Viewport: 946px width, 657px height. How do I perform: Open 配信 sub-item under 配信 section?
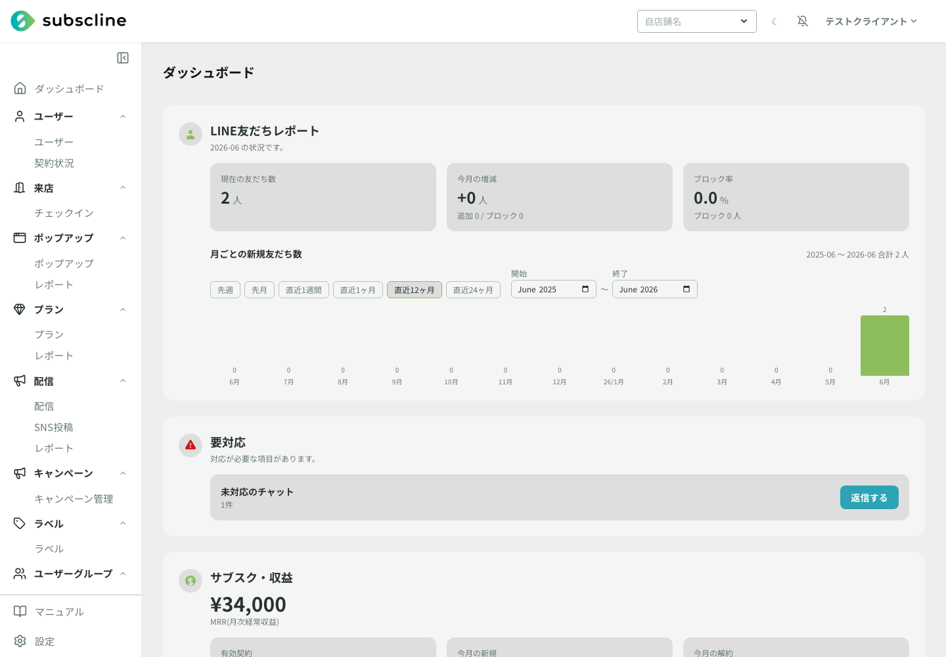[44, 406]
